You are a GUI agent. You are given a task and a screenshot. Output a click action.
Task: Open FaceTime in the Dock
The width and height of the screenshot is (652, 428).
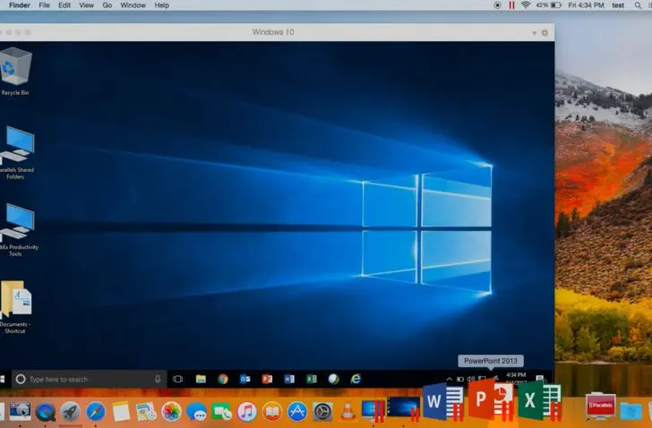click(221, 412)
